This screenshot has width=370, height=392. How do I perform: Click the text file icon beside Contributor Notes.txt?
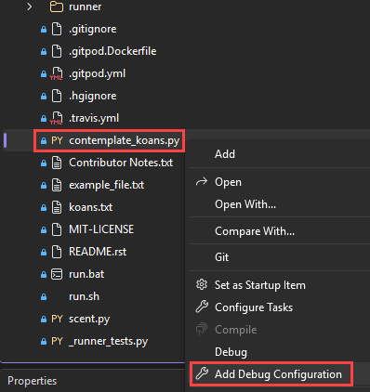point(57,163)
